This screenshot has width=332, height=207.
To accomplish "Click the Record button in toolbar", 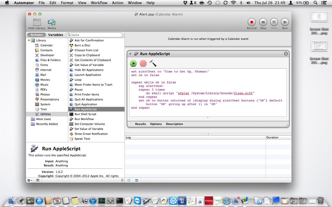I will [251, 22].
